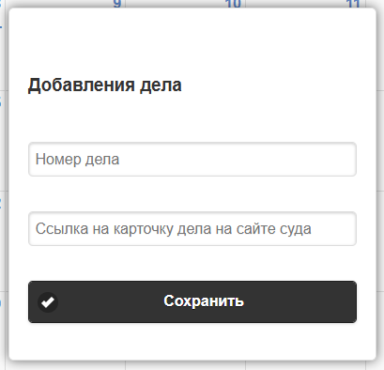The image size is (384, 370).
Task: Click the Ссылка на карточку дела field
Action: [x=192, y=229]
